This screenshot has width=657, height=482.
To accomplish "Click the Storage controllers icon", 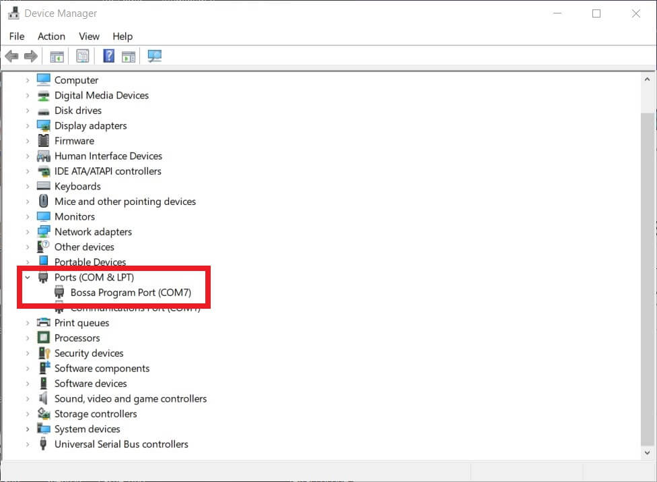I will pyautogui.click(x=44, y=414).
